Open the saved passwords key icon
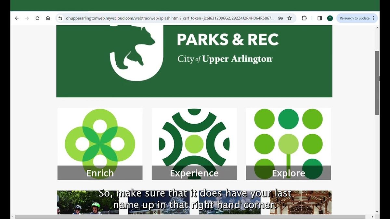This screenshot has height=219, width=390. [280, 18]
